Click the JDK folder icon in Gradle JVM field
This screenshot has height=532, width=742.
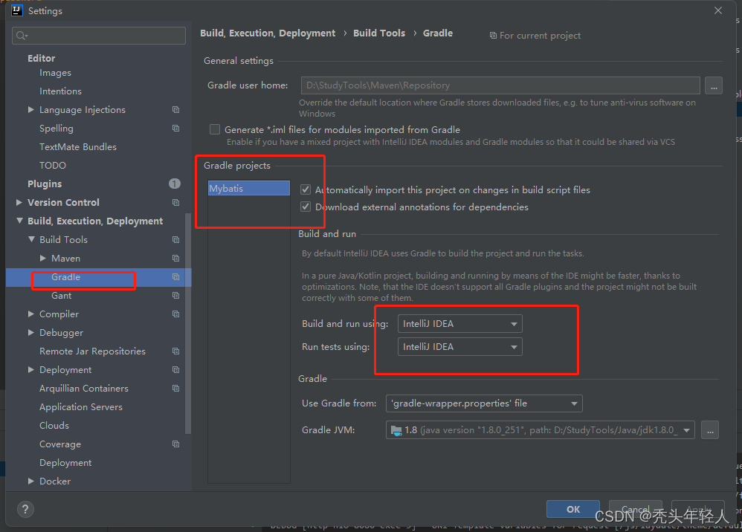pyautogui.click(x=396, y=430)
